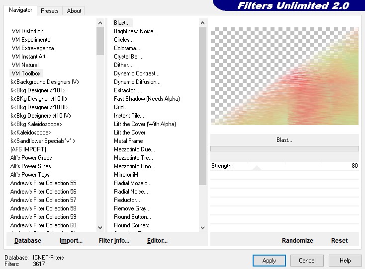Click Import... to add filters
Viewport: 365px width, 269px height.
[71, 240]
